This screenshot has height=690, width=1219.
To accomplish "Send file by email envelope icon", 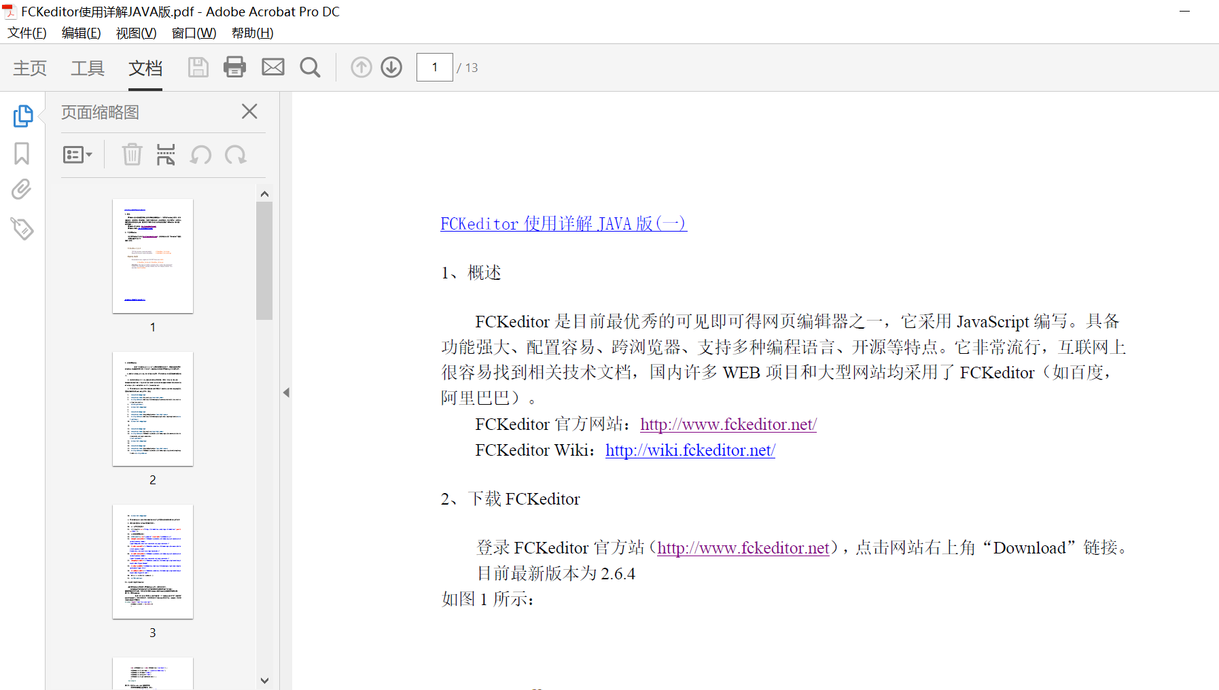I will (x=273, y=67).
